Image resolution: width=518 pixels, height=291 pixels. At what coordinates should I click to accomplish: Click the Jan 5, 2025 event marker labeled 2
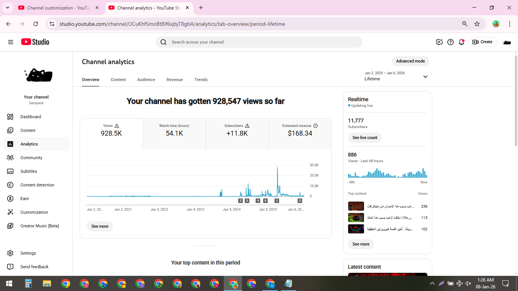tap(277, 201)
